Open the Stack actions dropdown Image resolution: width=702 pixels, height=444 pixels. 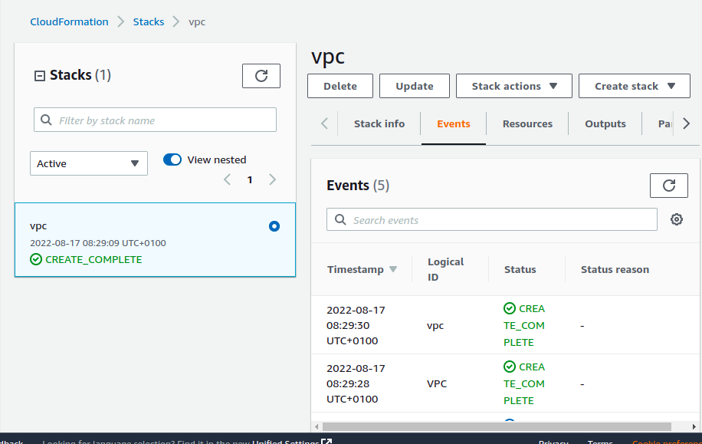point(513,86)
